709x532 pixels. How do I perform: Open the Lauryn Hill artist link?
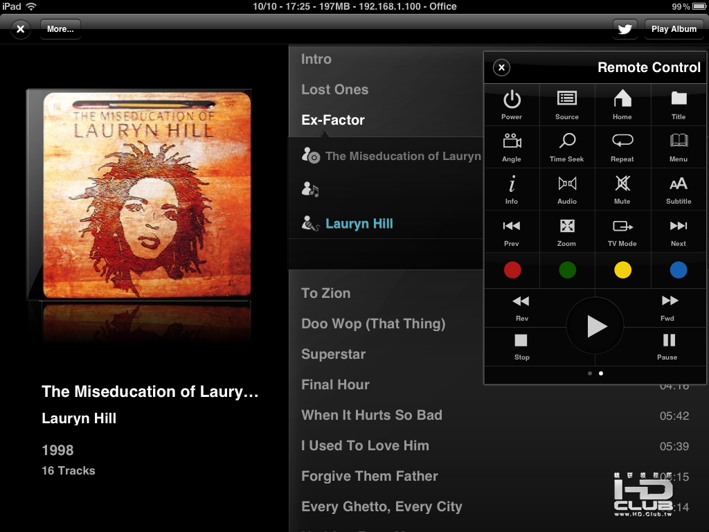pyautogui.click(x=359, y=224)
